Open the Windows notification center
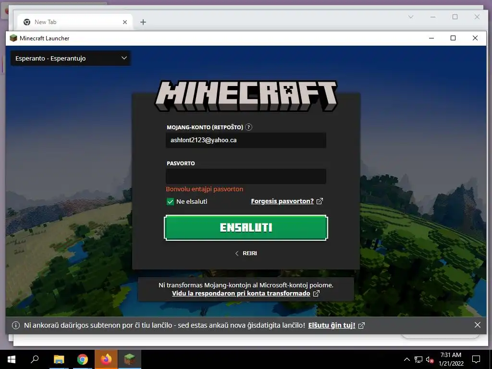 pyautogui.click(x=476, y=359)
